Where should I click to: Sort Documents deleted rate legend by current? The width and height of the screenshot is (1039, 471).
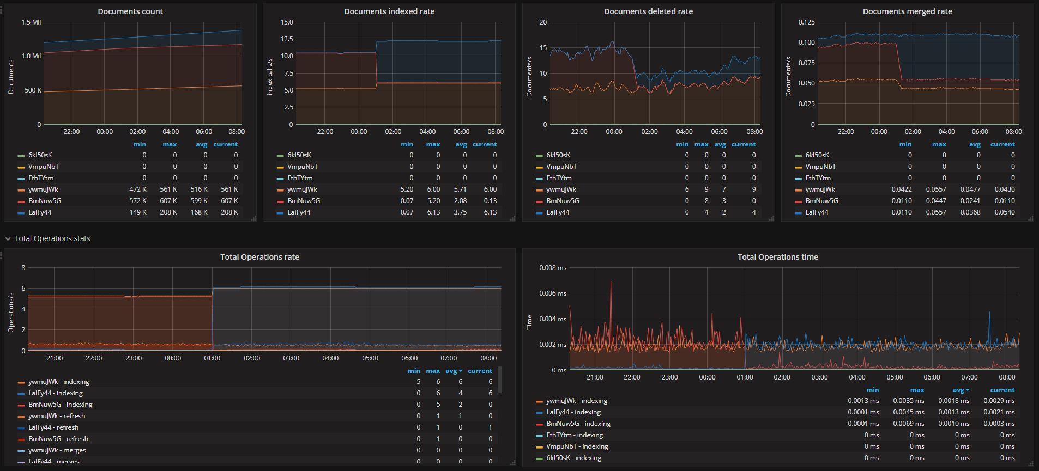click(744, 144)
